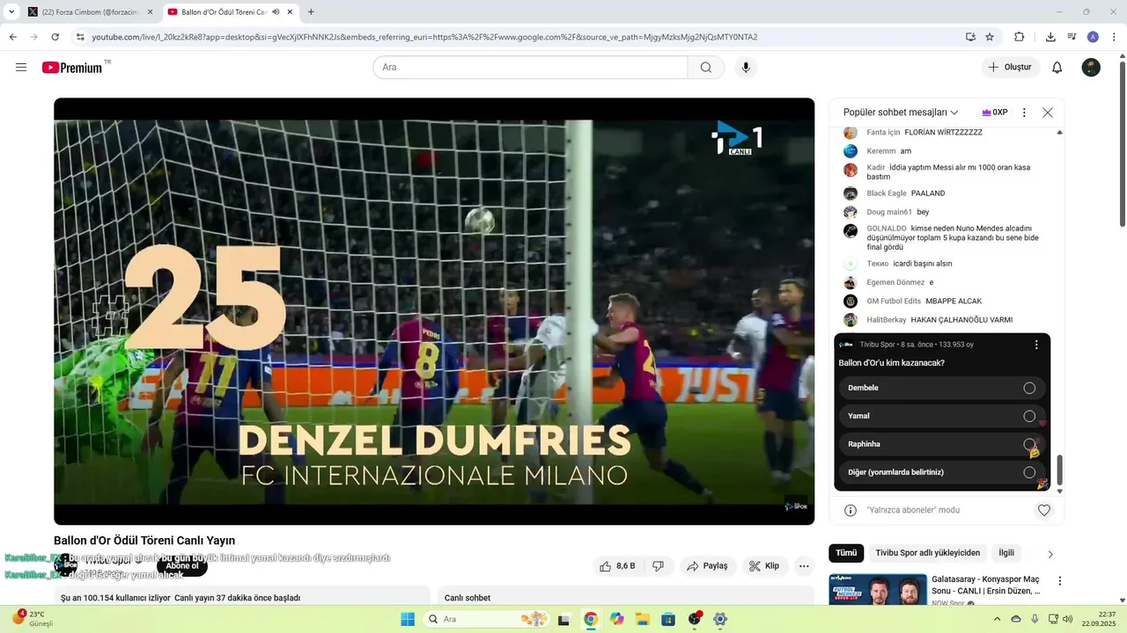
Task: Select Yamal poll option
Action: (941, 416)
